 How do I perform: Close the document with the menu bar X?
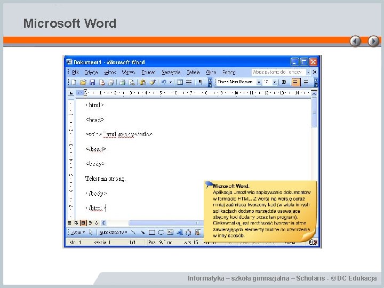click(x=315, y=72)
